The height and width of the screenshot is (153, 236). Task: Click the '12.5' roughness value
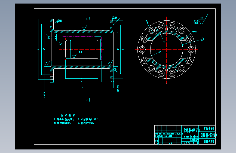(x=201, y=18)
